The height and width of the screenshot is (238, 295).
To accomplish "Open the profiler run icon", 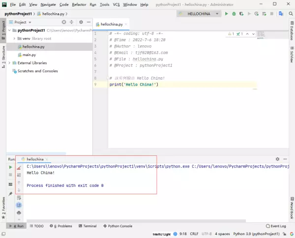I will click(x=257, y=14).
